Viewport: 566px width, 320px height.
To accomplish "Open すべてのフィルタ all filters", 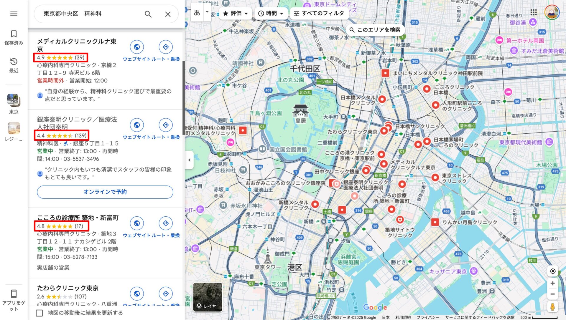I will pos(319,13).
